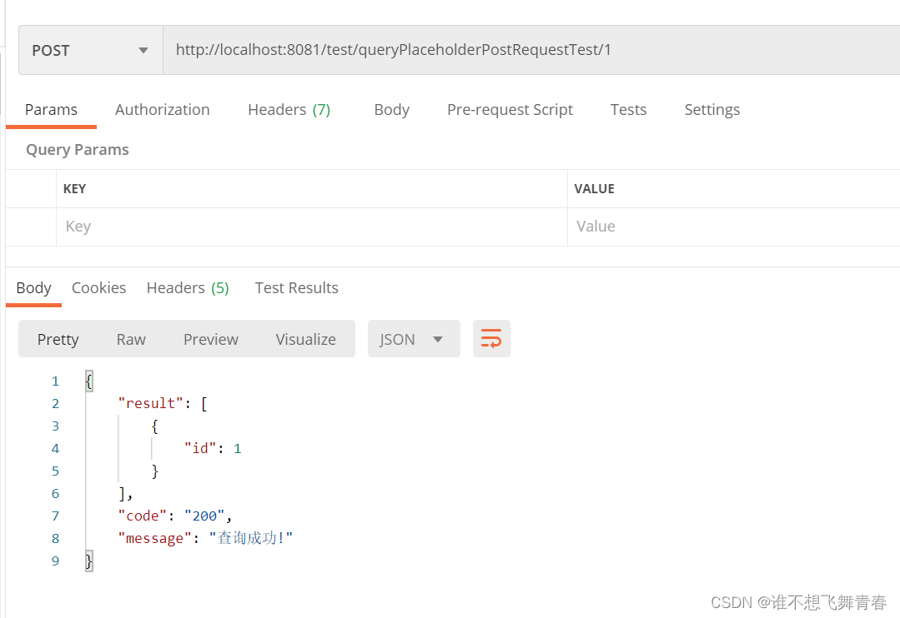Viewport: 900px width, 618px height.
Task: Open the Tests tab
Action: tap(629, 109)
